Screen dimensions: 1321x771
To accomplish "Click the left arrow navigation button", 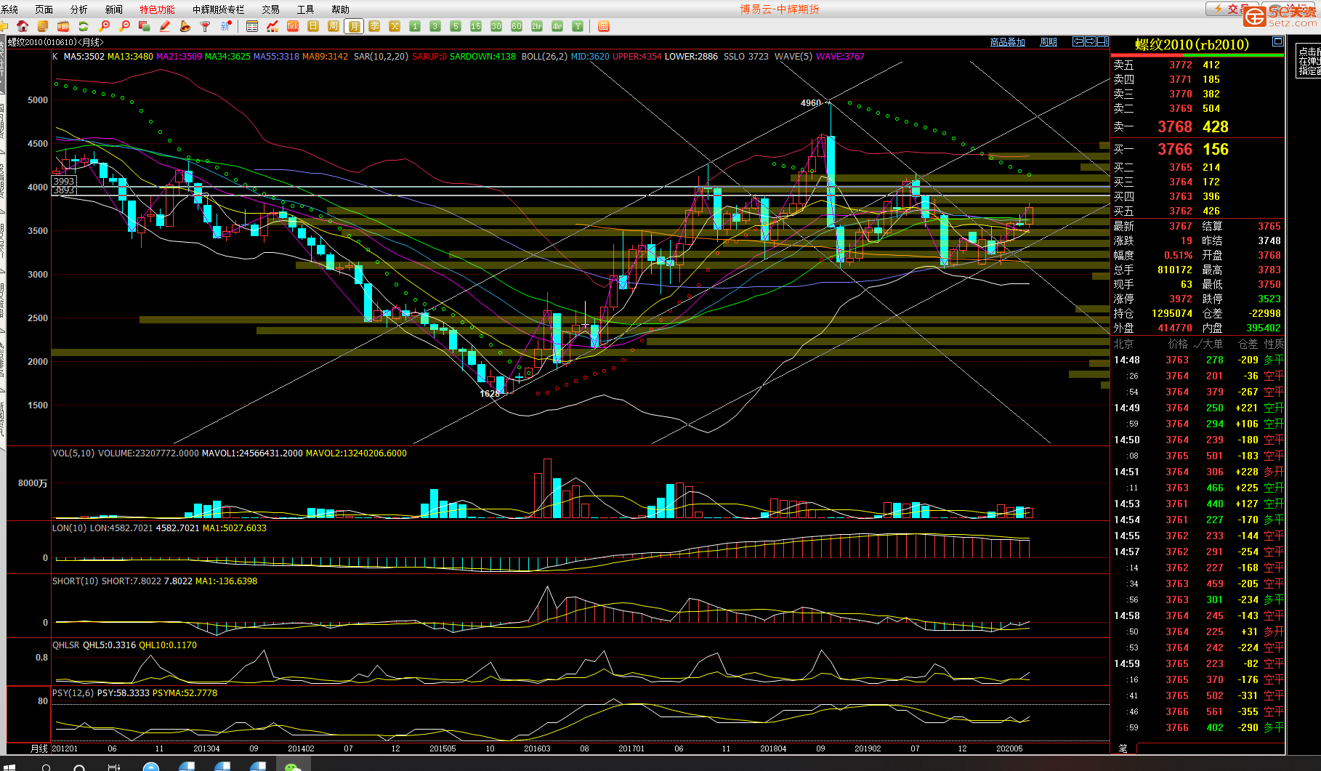I will point(1078,41).
